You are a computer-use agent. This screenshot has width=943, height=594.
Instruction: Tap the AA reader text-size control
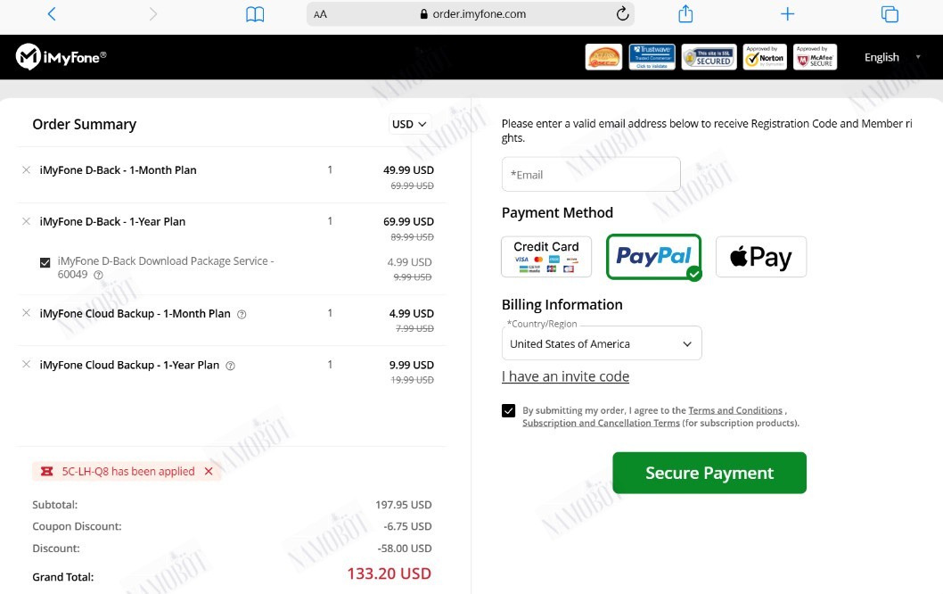[321, 14]
